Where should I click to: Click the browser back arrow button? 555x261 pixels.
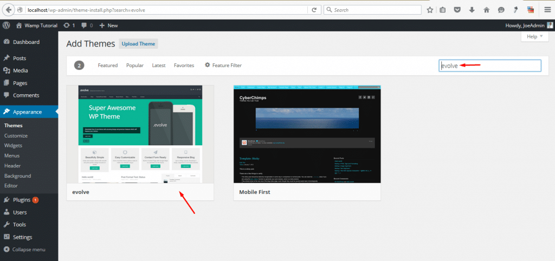coord(9,10)
